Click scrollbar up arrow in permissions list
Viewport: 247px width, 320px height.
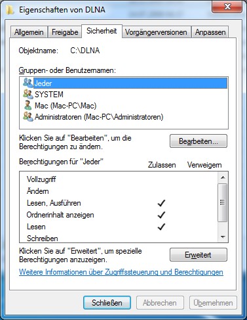point(223,177)
